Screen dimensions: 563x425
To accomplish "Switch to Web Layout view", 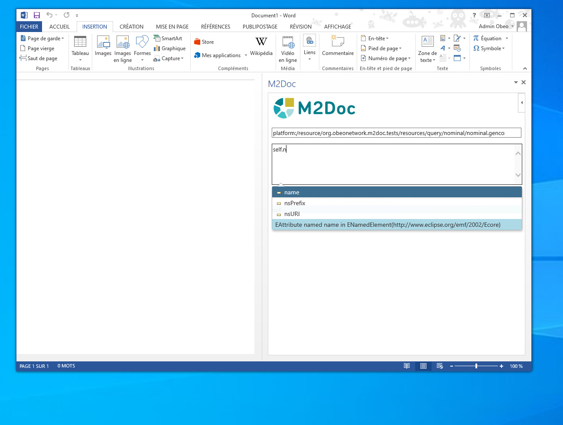I will (440, 366).
